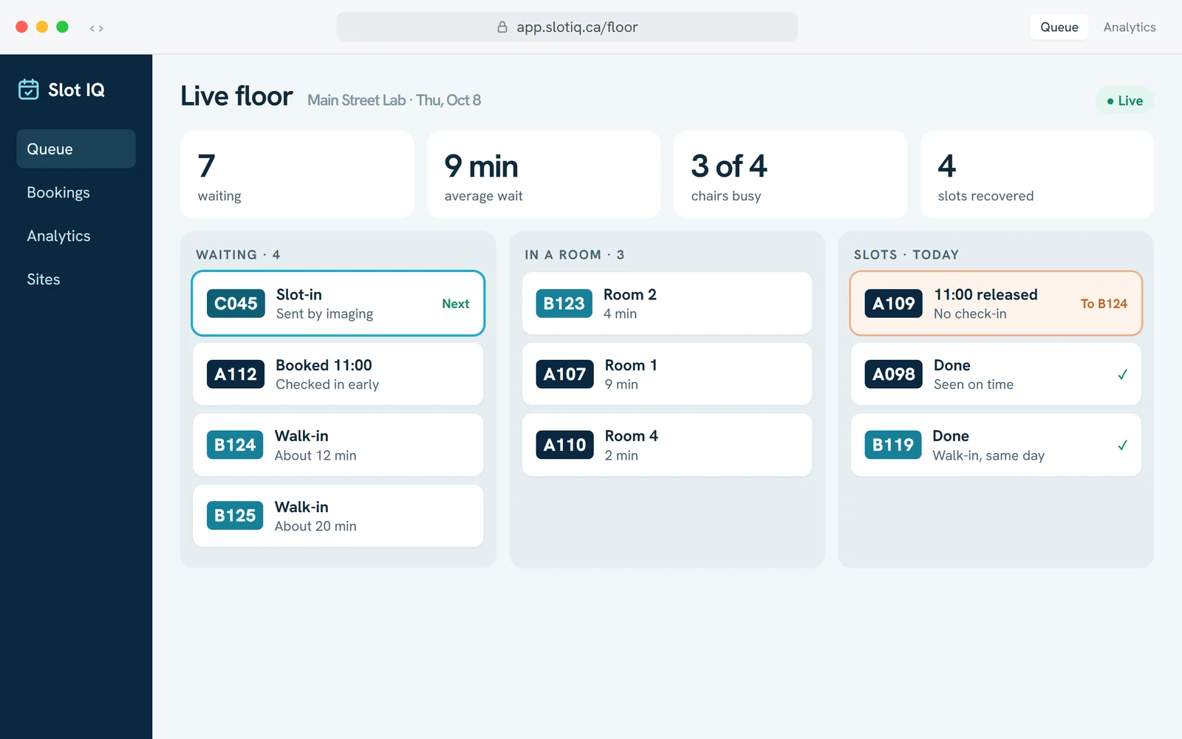
Task: Switch to the Analytics tab at top right
Action: click(x=1130, y=27)
